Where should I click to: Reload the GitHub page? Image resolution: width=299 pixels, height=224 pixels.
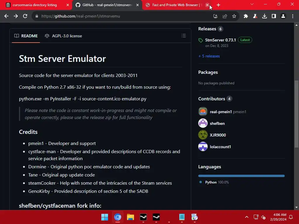[x=25, y=16]
